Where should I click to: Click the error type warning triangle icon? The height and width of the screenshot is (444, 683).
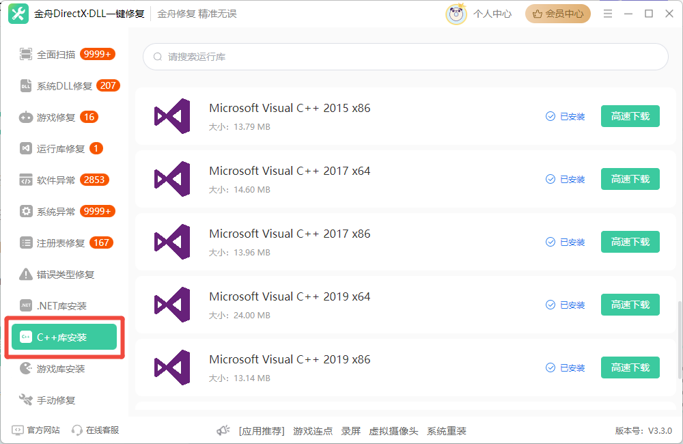26,274
